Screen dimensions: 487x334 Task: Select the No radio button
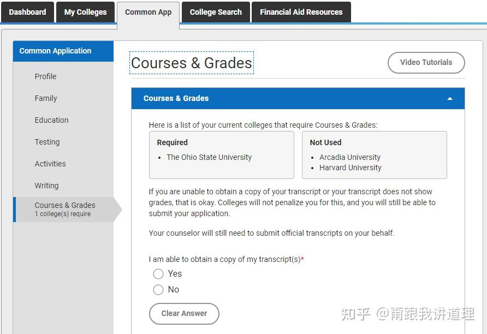click(x=158, y=290)
